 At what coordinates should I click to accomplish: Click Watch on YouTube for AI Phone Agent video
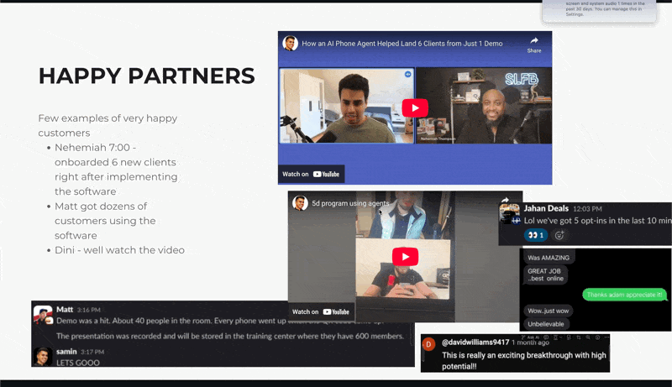click(x=311, y=175)
